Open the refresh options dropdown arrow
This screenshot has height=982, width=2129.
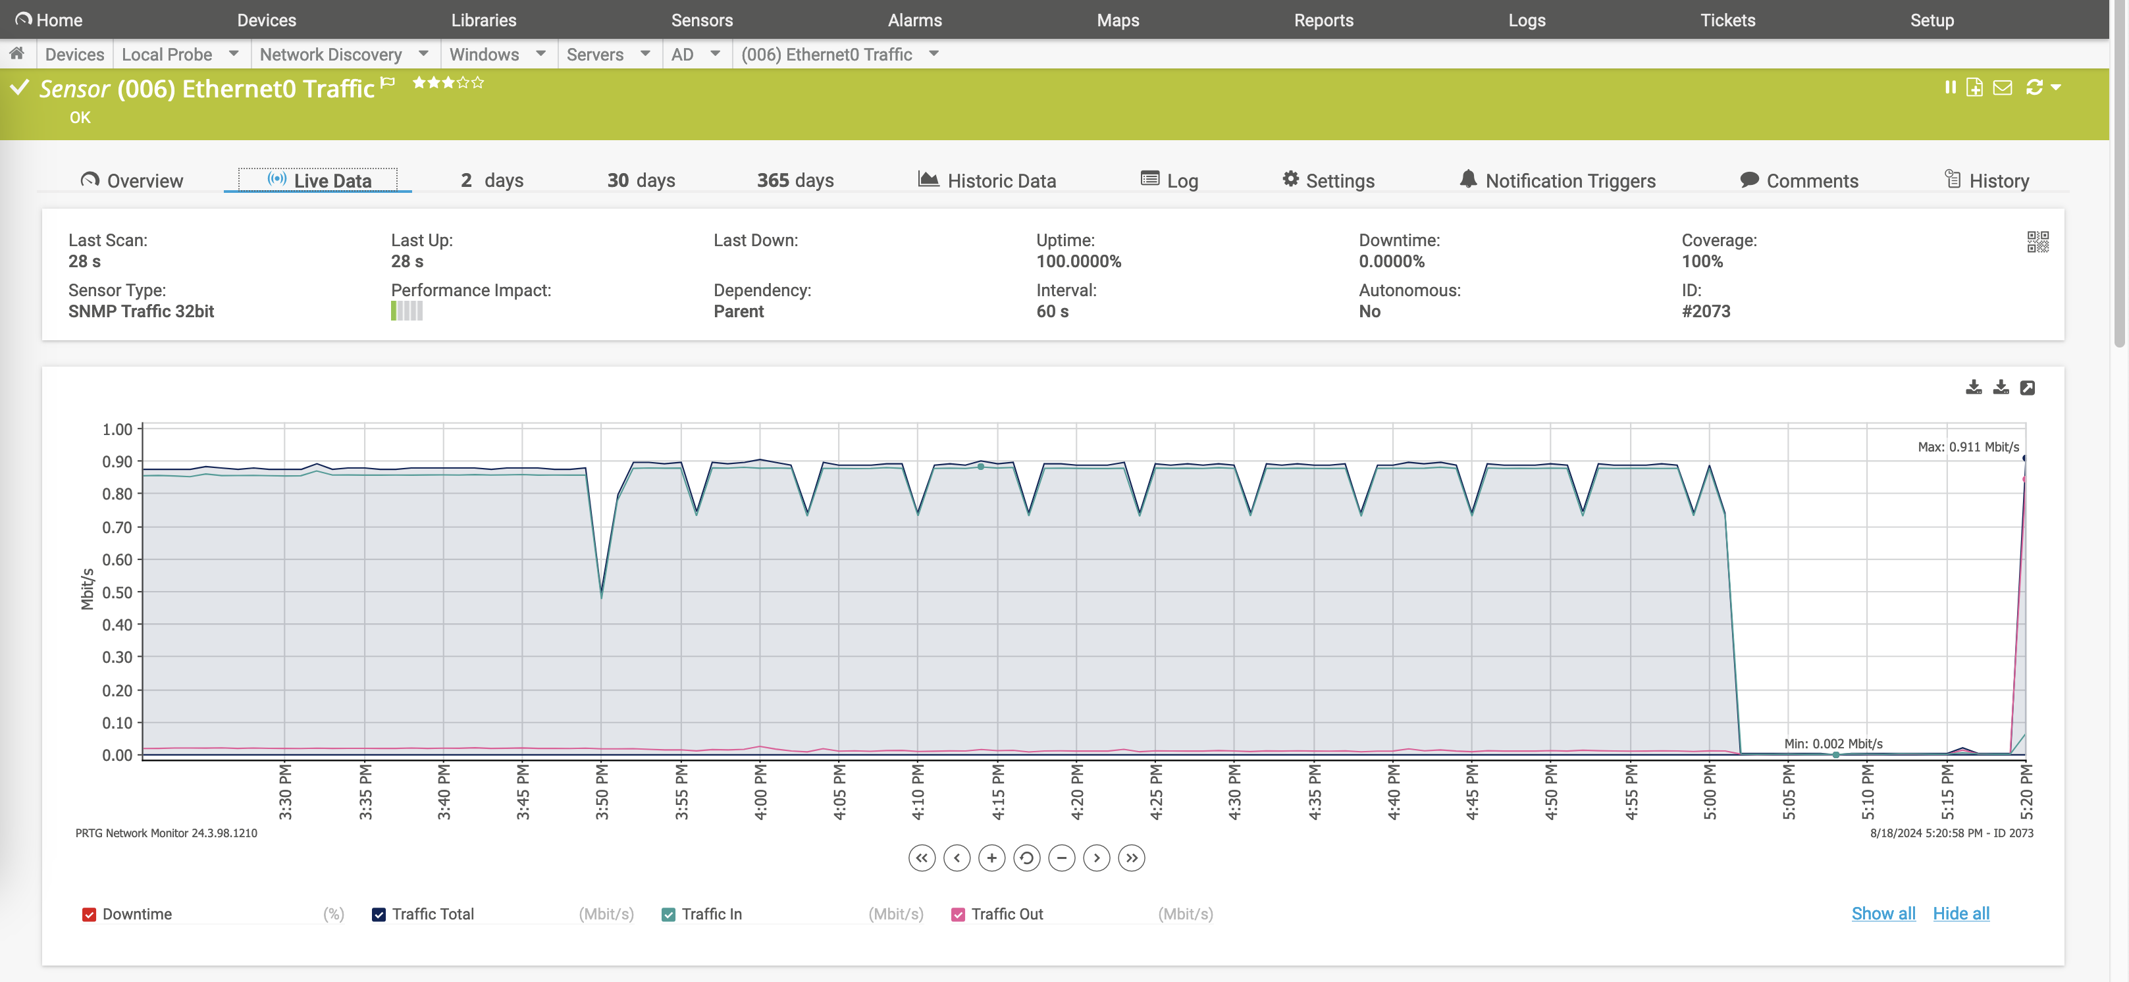click(2057, 87)
